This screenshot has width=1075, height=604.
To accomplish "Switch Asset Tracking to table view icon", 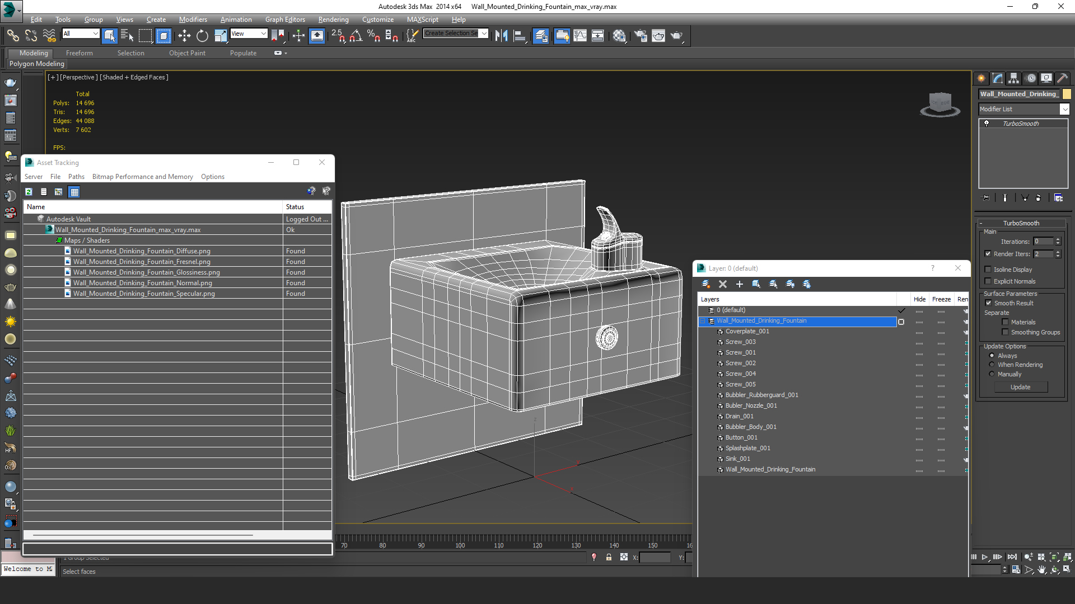I will (74, 192).
